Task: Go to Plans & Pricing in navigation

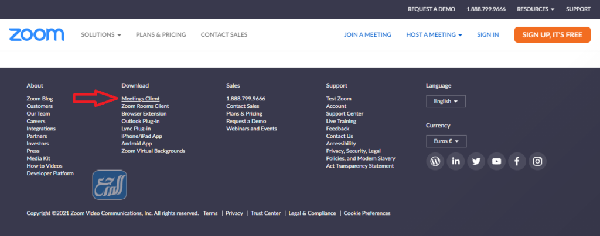Action: pyautogui.click(x=161, y=35)
